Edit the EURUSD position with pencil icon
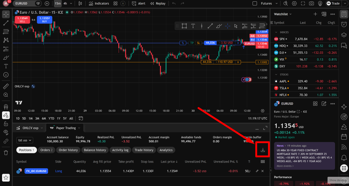Viewport: 349px width, 186px height. click(x=257, y=171)
